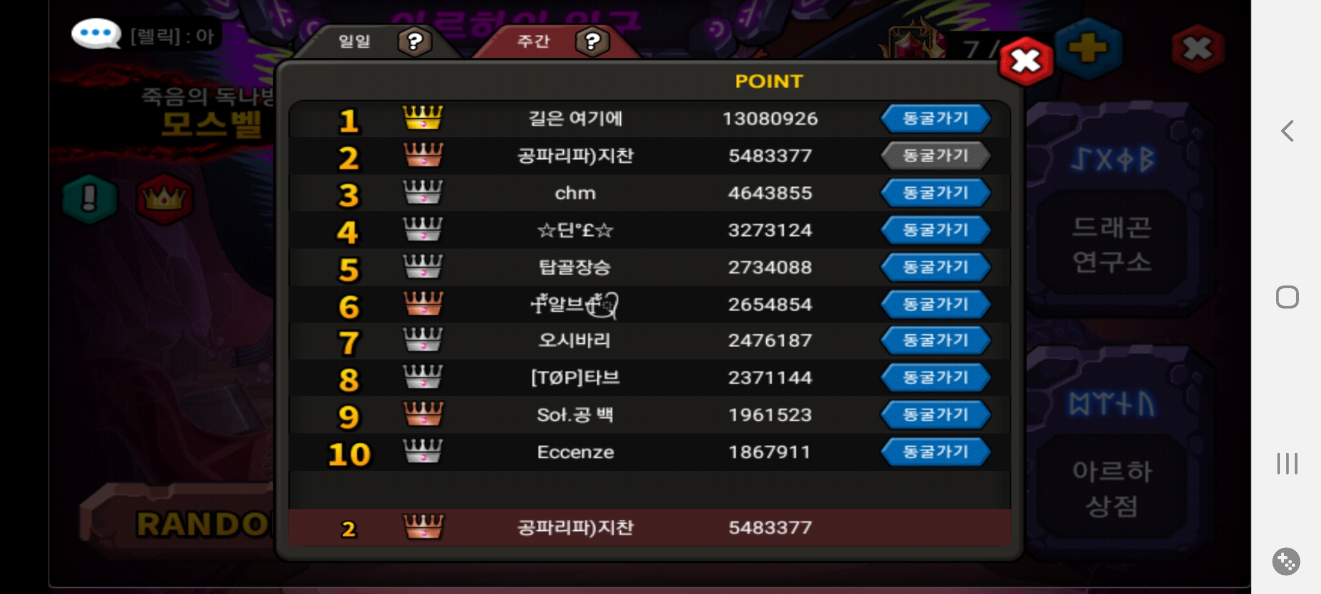This screenshot has height=594, width=1321.
Task: Select the rank 5 탑골장승 row
Action: click(x=649, y=267)
